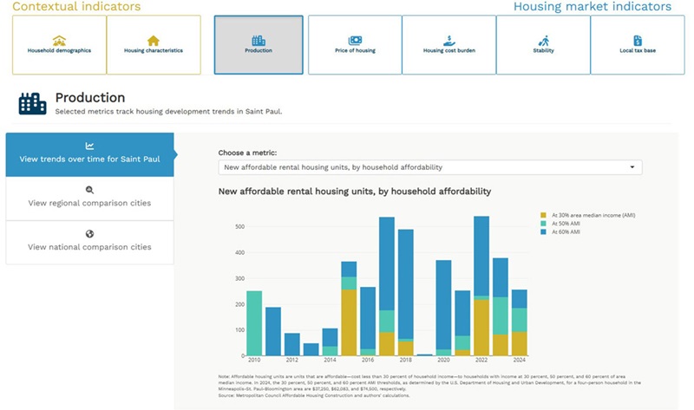Click the yellow segment of the 2022 bar
This screenshot has width=694, height=410.
[x=481, y=328]
